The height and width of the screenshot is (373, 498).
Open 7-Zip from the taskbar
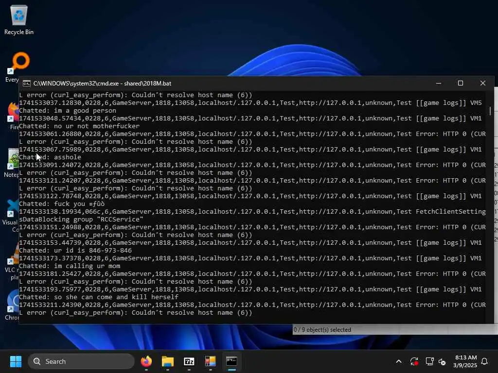click(x=189, y=361)
